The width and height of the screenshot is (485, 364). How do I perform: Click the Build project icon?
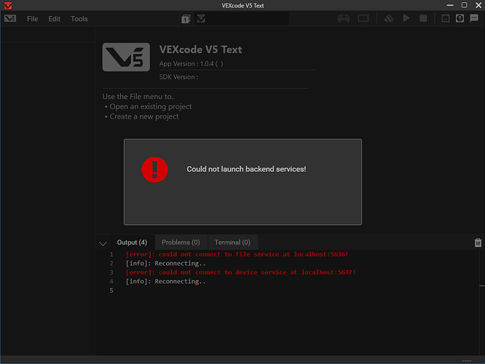[x=389, y=19]
